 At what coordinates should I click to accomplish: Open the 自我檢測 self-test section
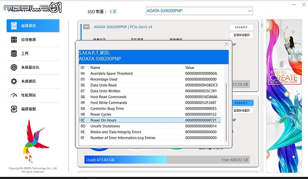pyautogui.click(x=33, y=39)
